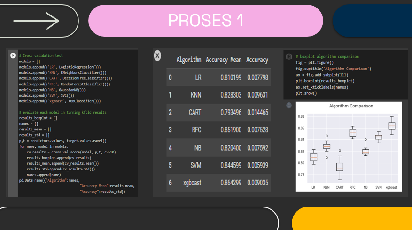The height and width of the screenshot is (230, 412).
Task: Click row index 0 in table
Action: pyautogui.click(x=170, y=77)
